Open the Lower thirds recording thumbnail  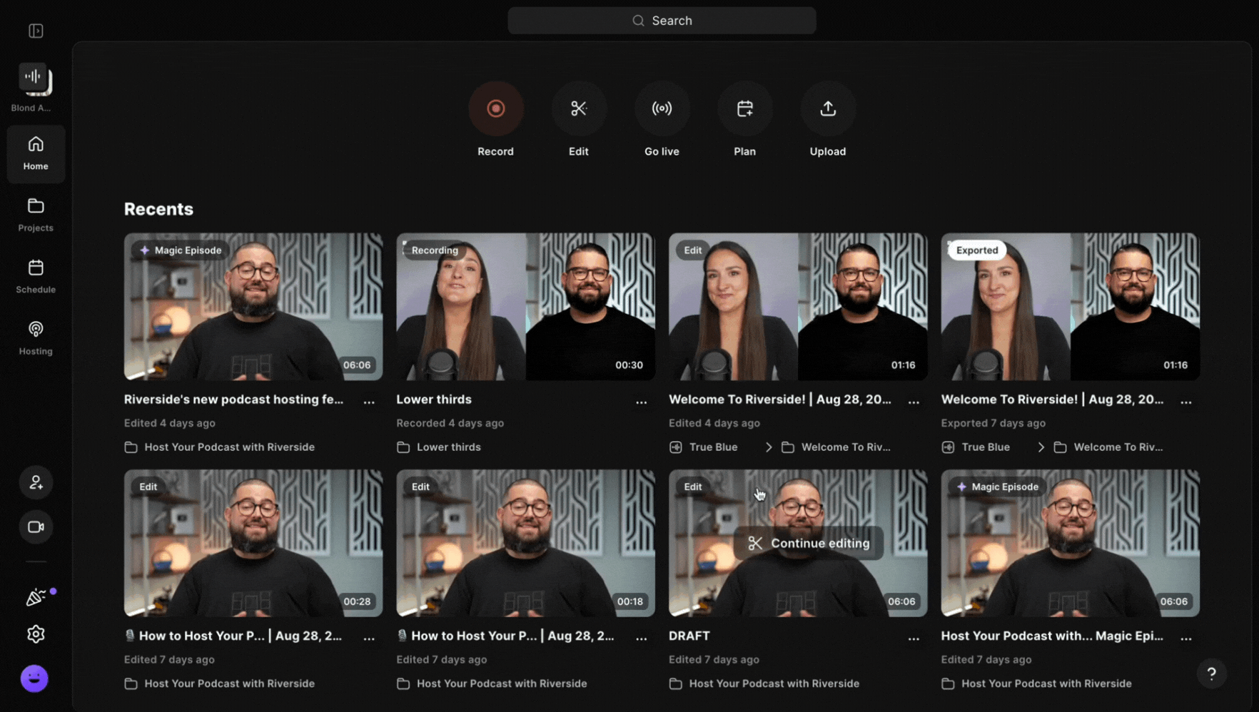click(x=525, y=307)
